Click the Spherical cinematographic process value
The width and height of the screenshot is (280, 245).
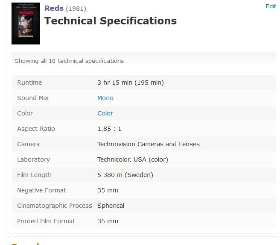[111, 206]
